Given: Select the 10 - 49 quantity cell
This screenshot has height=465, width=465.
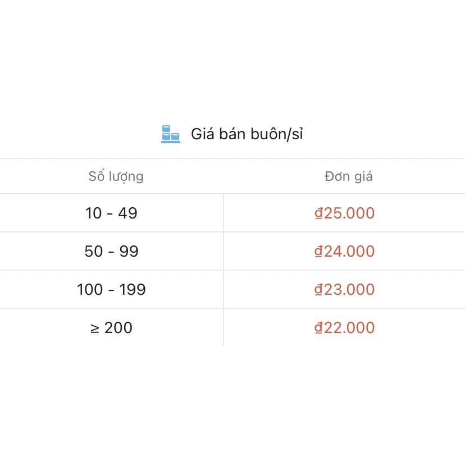Looking at the screenshot, I should [111, 213].
